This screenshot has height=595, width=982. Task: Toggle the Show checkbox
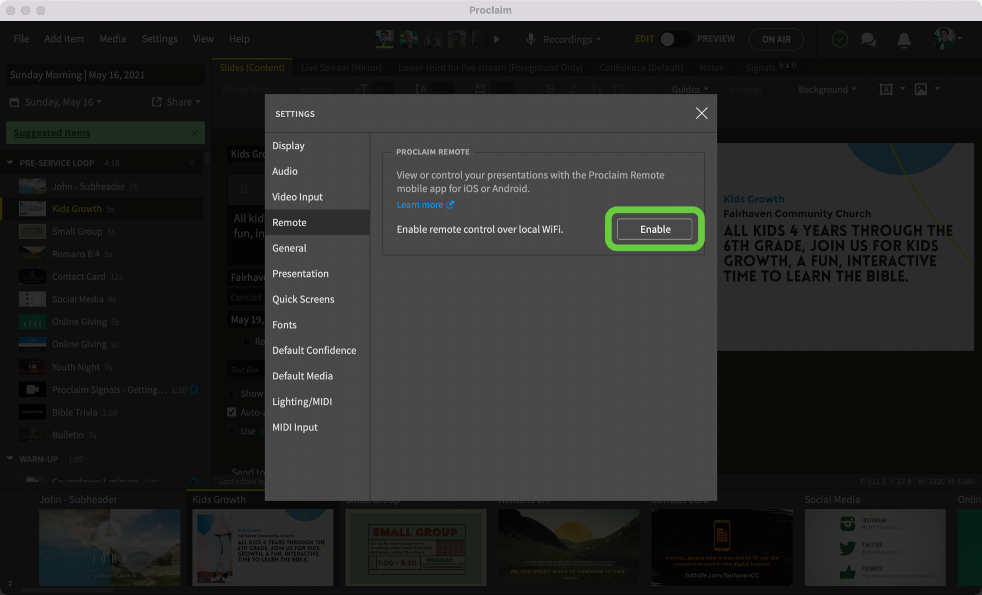pyautogui.click(x=232, y=393)
